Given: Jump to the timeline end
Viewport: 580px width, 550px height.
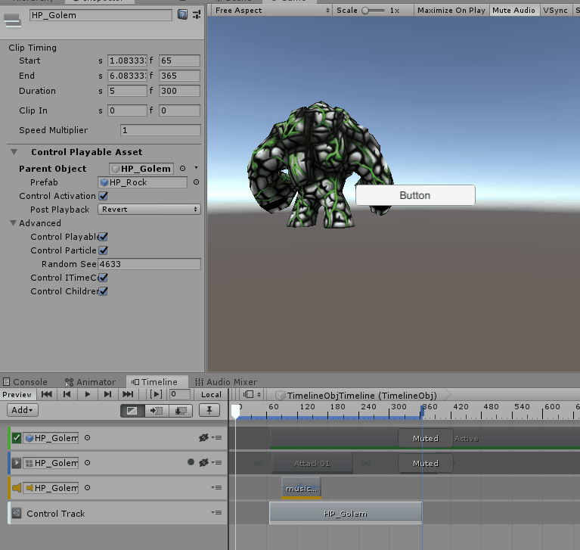Looking at the screenshot, I should pos(128,394).
